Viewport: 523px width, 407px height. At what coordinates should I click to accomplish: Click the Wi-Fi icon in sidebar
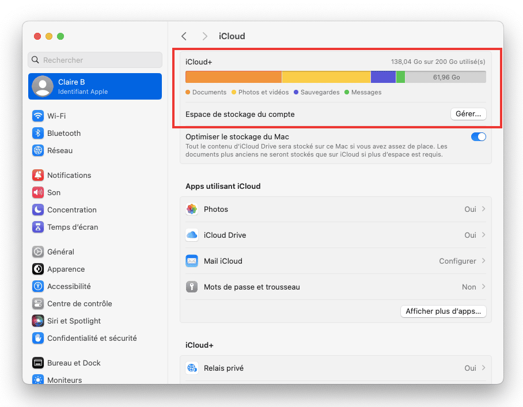click(37, 116)
